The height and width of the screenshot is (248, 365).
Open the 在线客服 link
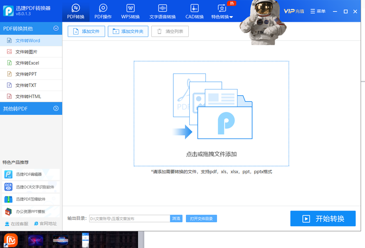coord(17,224)
